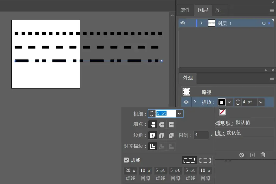This screenshot has height=184, width=276.
Task: Switch to the 图层 tab
Action: 203,10
